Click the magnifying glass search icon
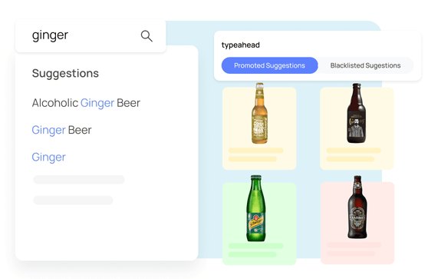This screenshot has height=279, width=428. pos(147,36)
